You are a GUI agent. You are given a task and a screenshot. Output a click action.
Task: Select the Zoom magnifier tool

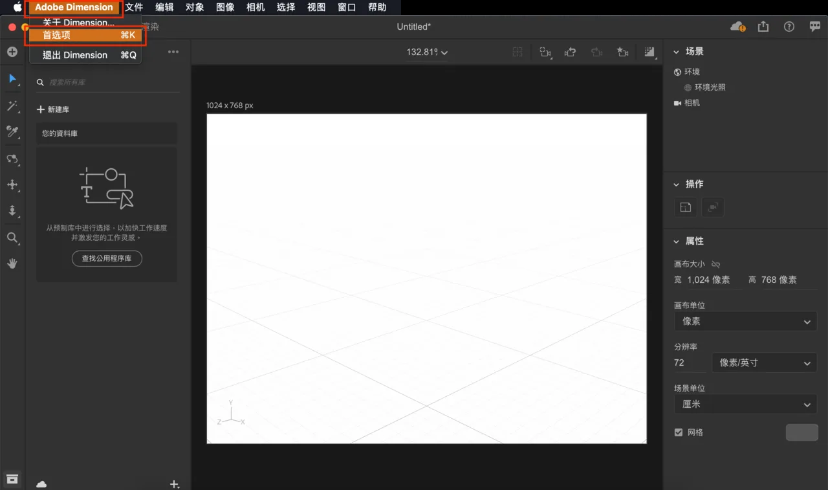12,238
